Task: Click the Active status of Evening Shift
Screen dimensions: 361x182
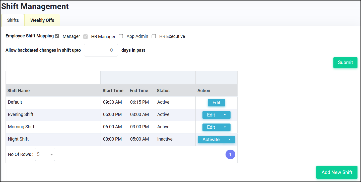Action: 163,115
